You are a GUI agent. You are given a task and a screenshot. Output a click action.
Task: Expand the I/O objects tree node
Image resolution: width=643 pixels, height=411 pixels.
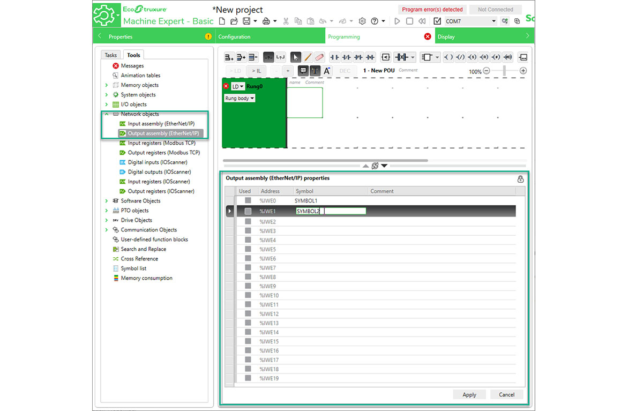pos(107,104)
